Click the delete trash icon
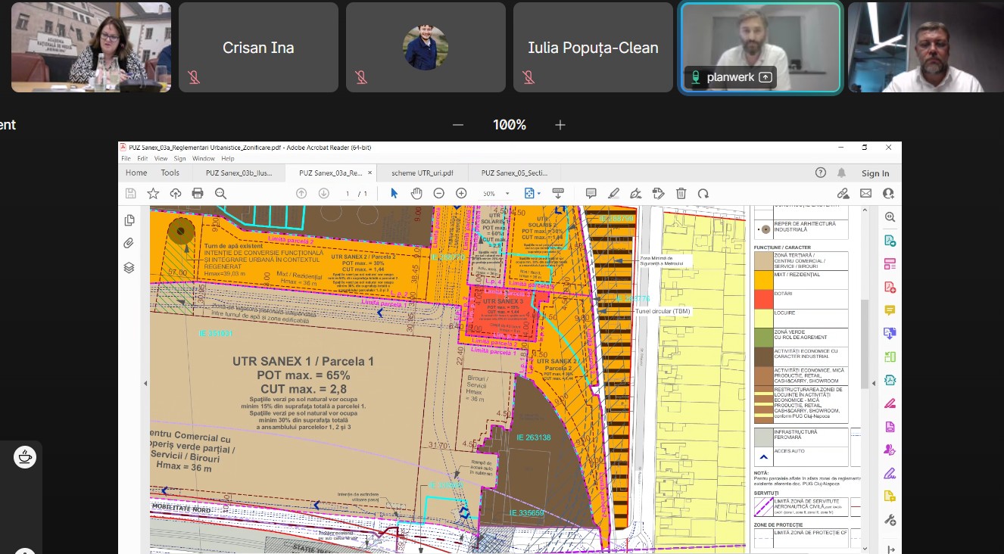Viewport: 1004px width, 554px height. click(681, 193)
